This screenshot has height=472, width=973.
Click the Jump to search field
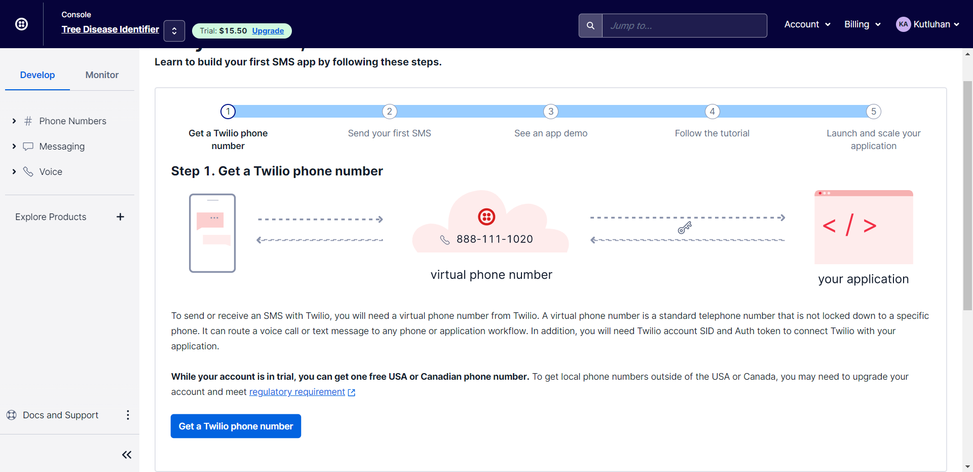pyautogui.click(x=684, y=25)
